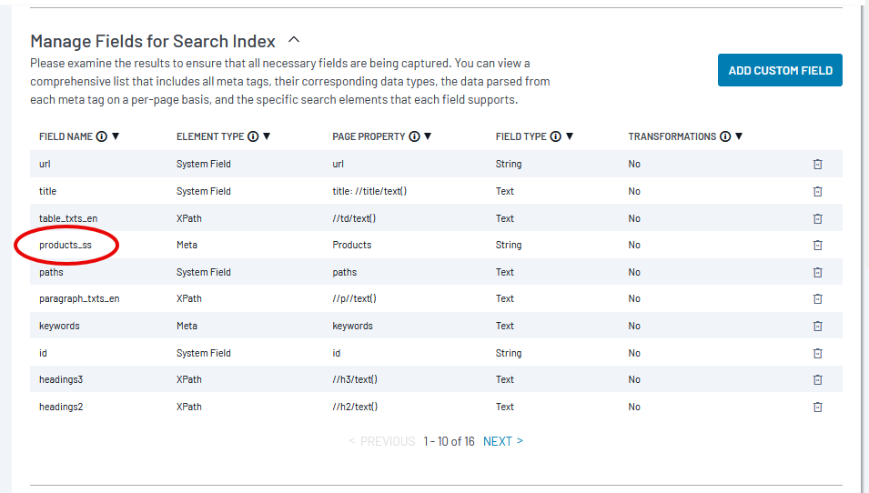Image resolution: width=869 pixels, height=493 pixels.
Task: Open info tooltip for Field Name column
Action: pyautogui.click(x=101, y=136)
